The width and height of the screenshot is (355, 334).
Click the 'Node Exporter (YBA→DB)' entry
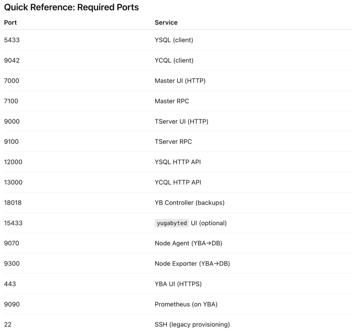pyautogui.click(x=192, y=264)
